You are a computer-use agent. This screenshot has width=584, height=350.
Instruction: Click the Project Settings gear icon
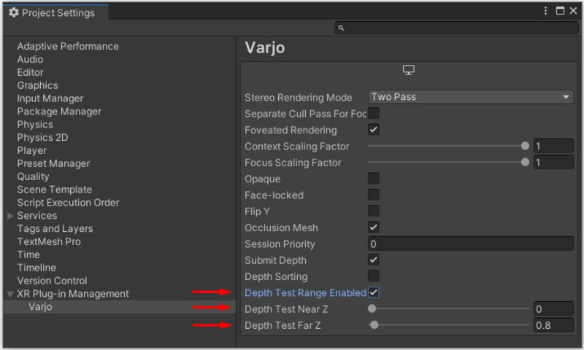tap(13, 12)
